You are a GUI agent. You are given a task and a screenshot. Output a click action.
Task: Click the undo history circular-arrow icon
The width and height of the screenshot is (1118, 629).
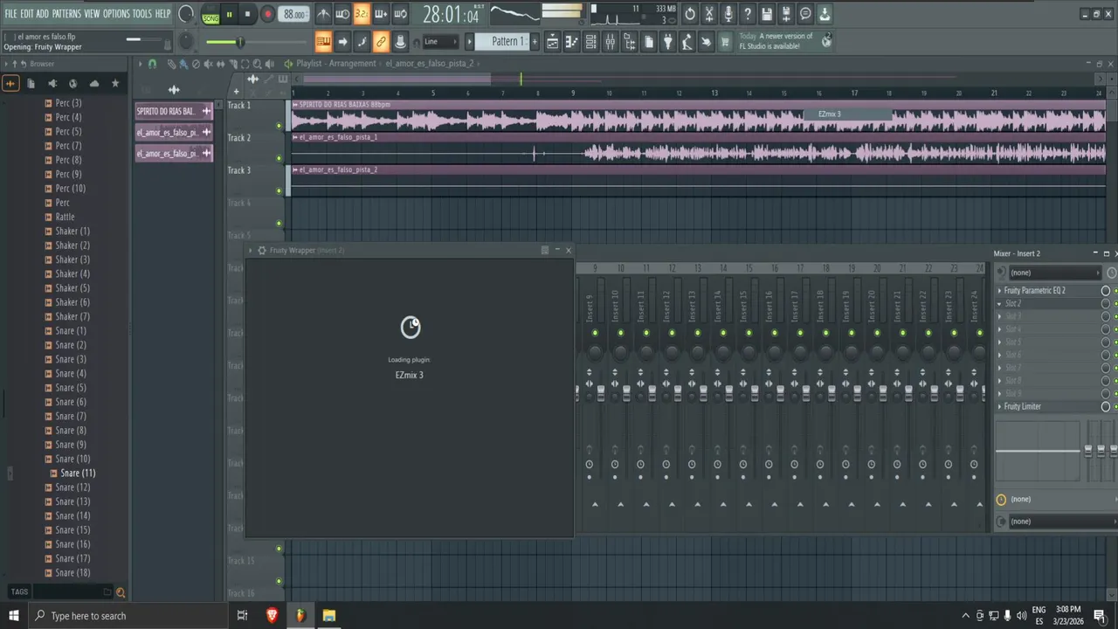tap(690, 14)
